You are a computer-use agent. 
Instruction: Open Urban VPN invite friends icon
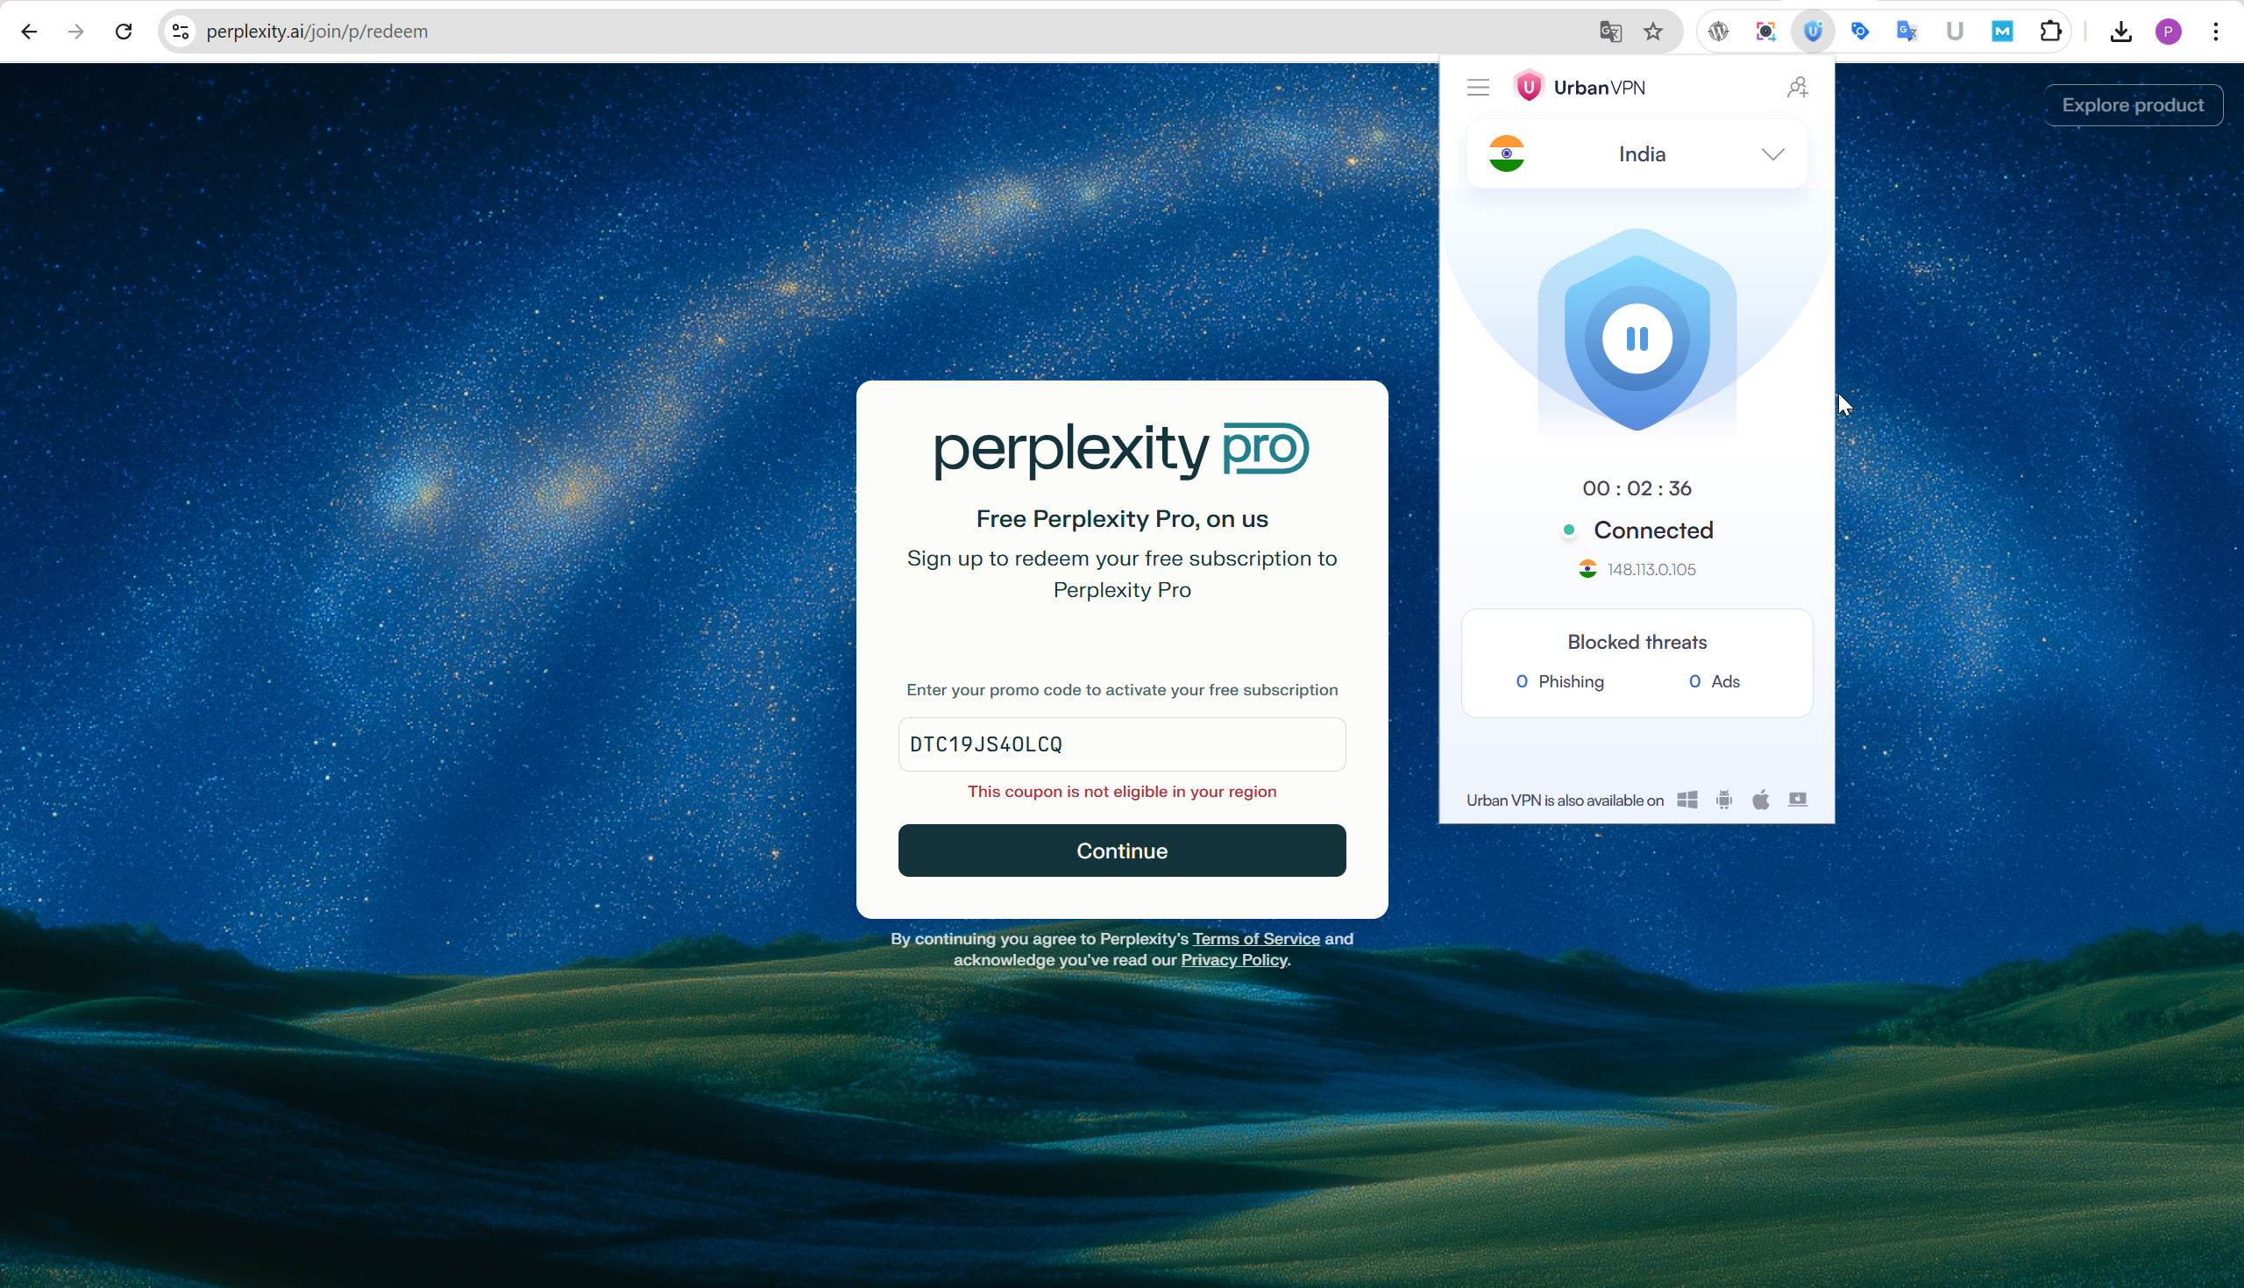coord(1798,87)
